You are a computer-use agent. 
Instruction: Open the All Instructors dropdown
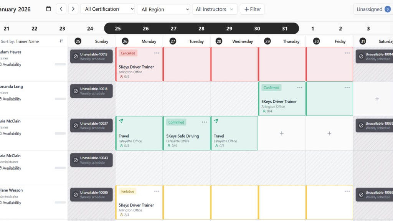point(215,9)
